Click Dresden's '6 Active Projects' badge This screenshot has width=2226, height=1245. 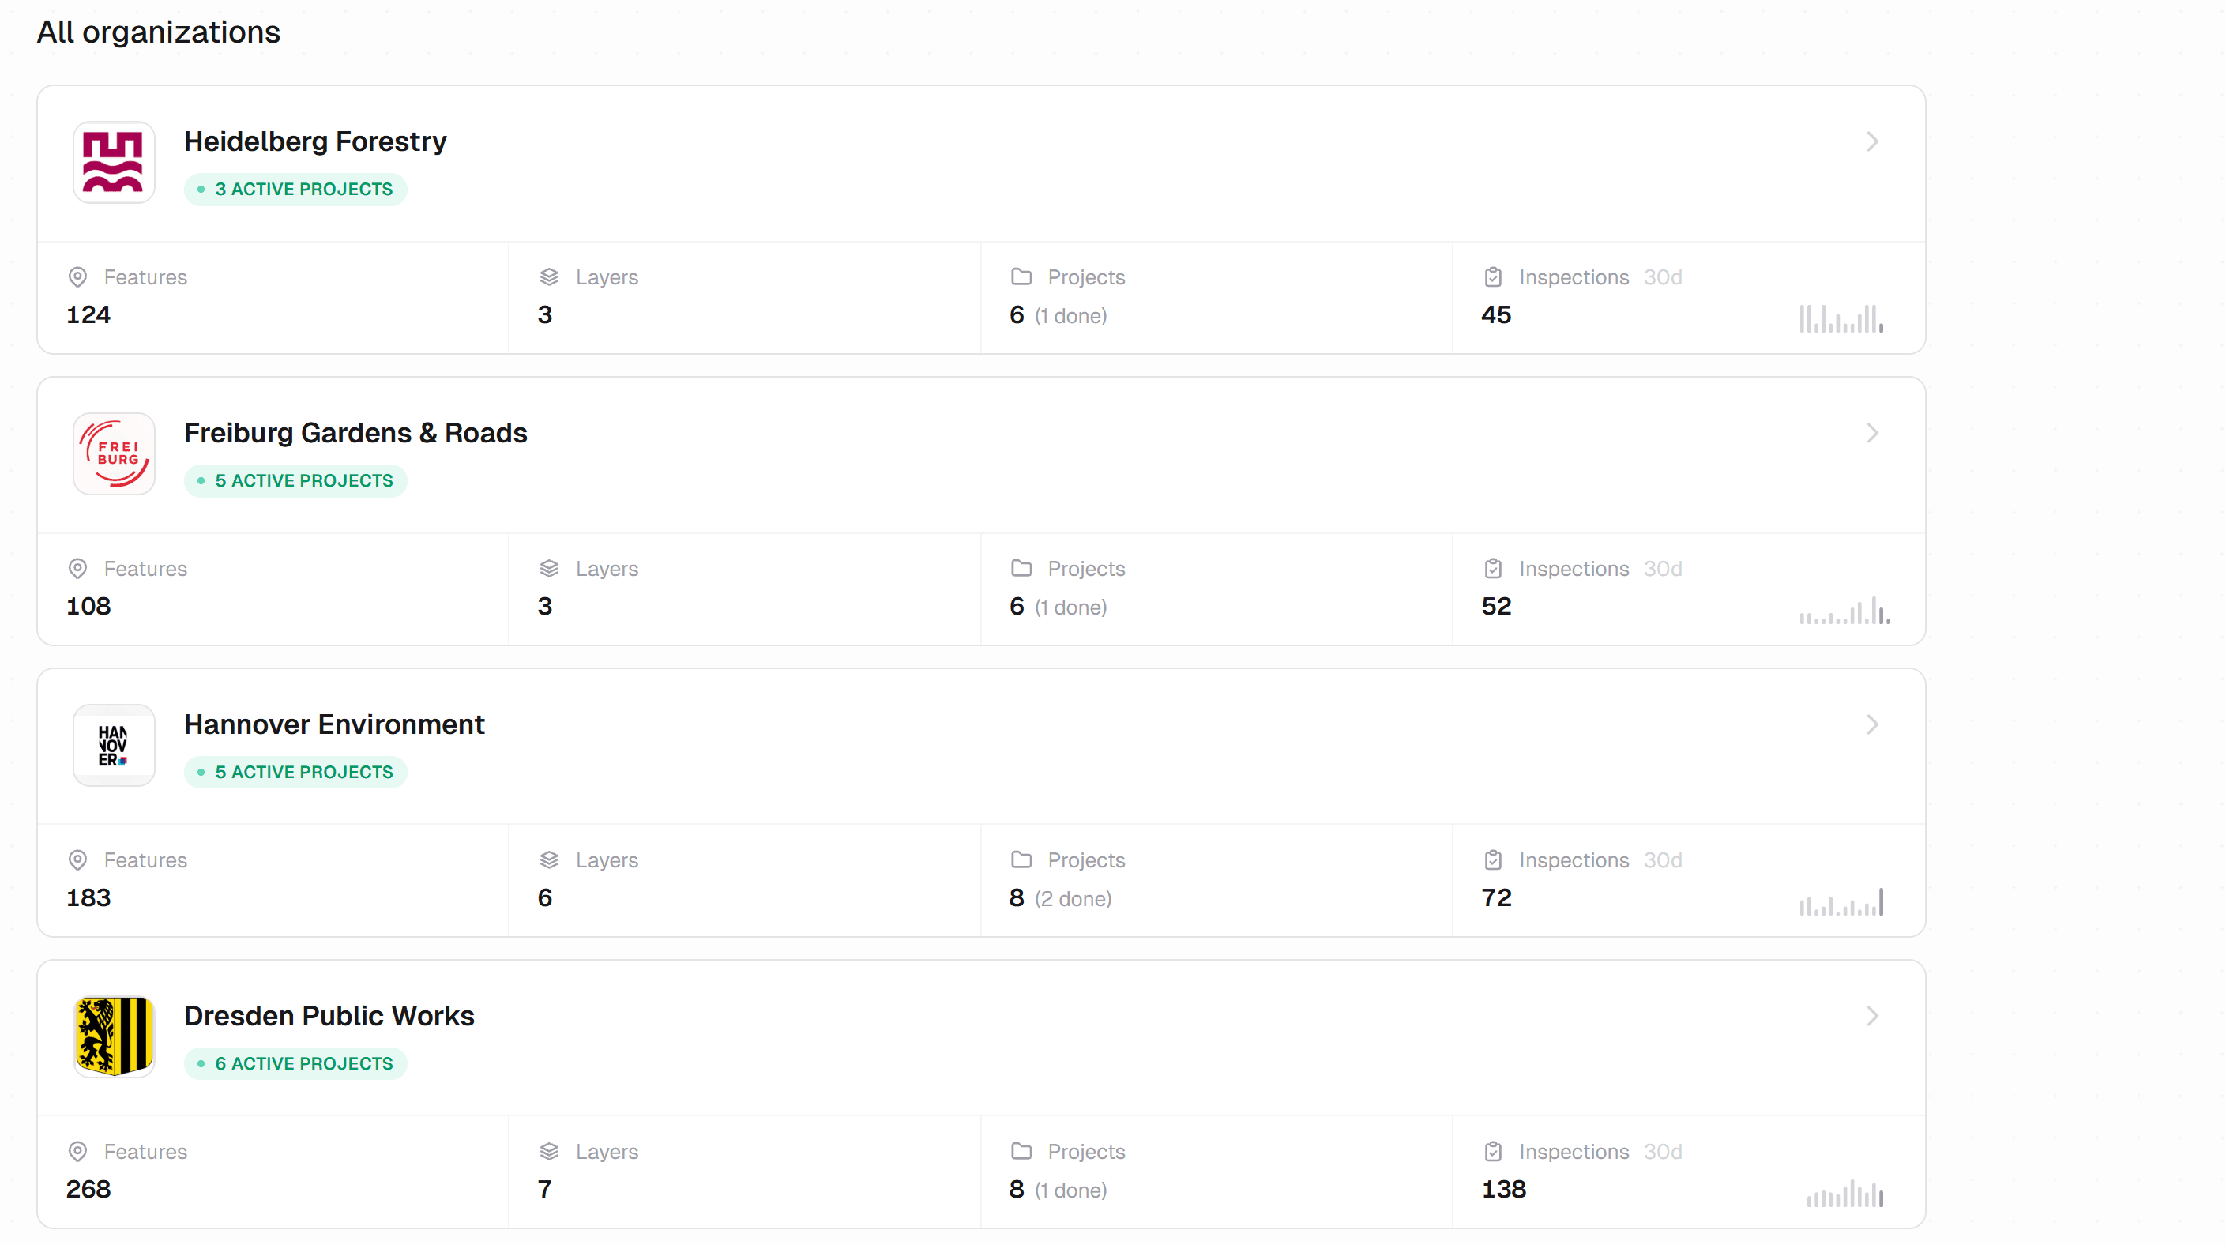(295, 1063)
